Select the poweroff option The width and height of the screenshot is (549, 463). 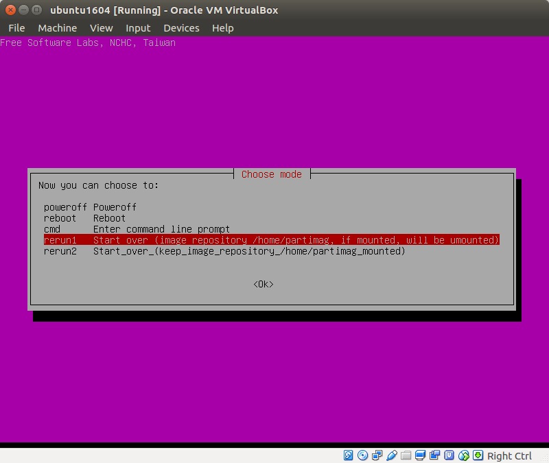coord(90,207)
